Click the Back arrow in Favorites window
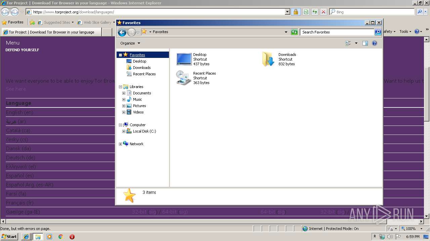The width and height of the screenshot is (430, 241). pyautogui.click(x=122, y=32)
